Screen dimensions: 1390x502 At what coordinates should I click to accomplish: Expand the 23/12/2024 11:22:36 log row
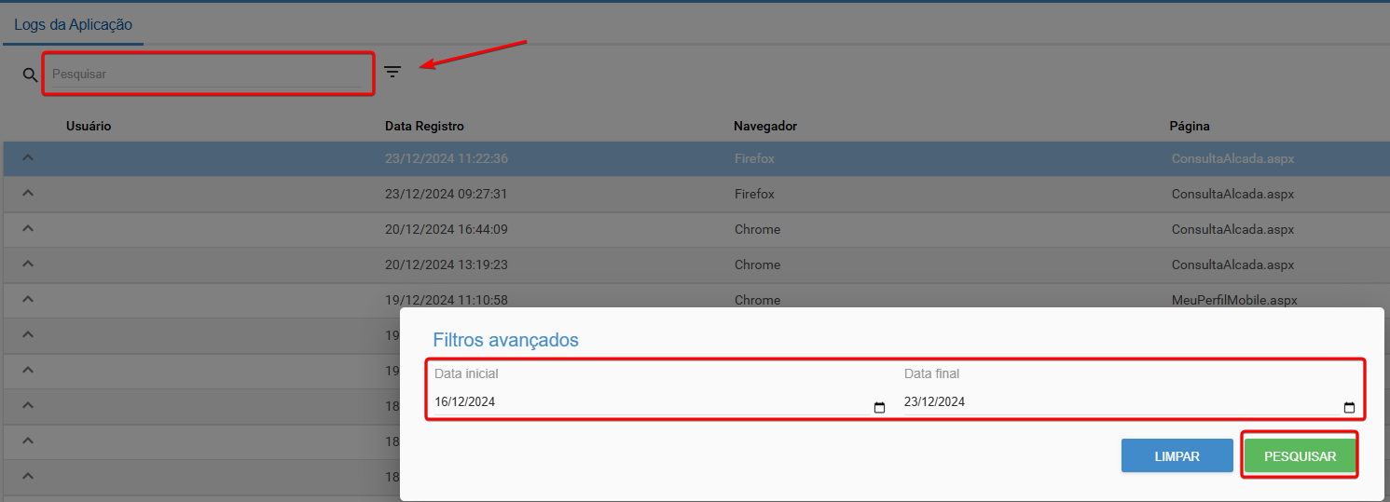[28, 158]
